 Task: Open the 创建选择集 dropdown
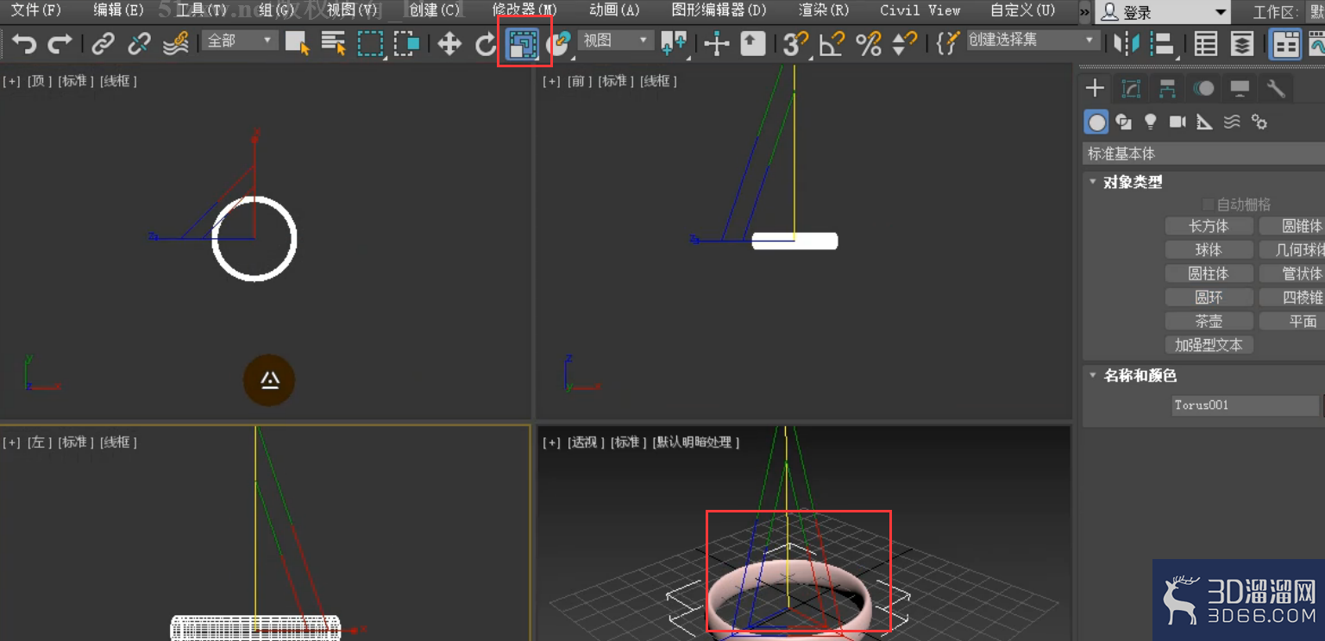point(1032,41)
